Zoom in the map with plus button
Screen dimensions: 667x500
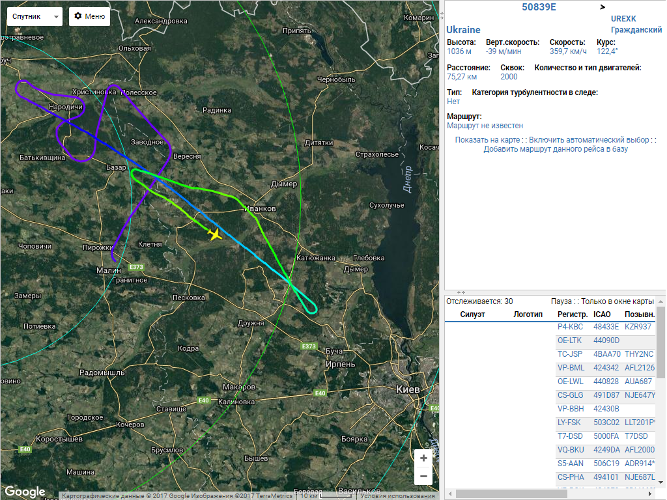click(423, 458)
